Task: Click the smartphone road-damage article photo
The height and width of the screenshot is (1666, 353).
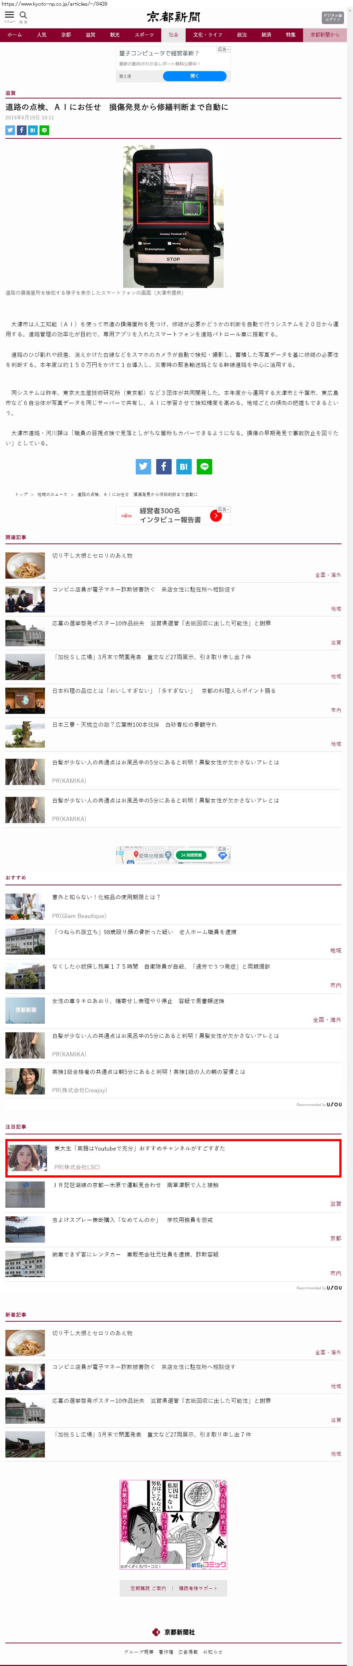Action: point(173,217)
